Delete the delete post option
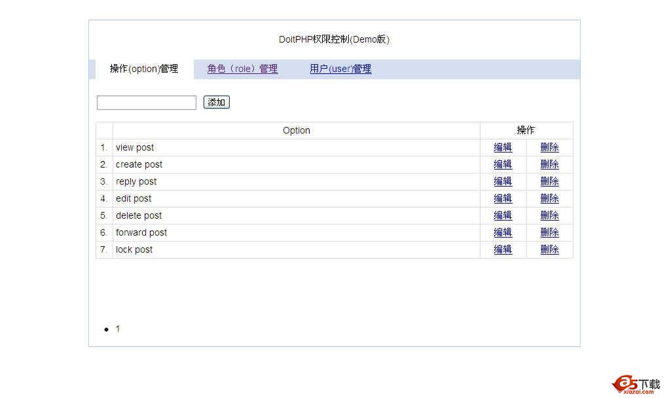Viewport: 669px width, 398px height. (549, 215)
